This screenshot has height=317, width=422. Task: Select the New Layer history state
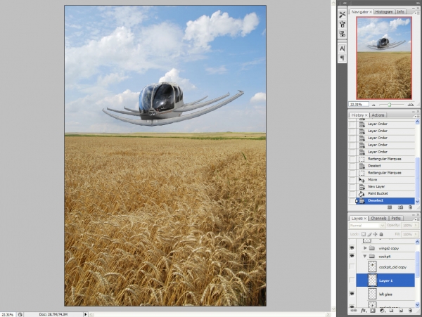click(x=385, y=186)
